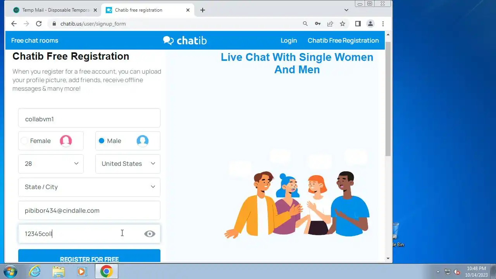
Task: Bookmark this page with the star icon
Action: click(x=343, y=24)
